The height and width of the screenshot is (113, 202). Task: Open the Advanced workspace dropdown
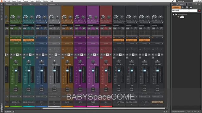click(185, 1)
